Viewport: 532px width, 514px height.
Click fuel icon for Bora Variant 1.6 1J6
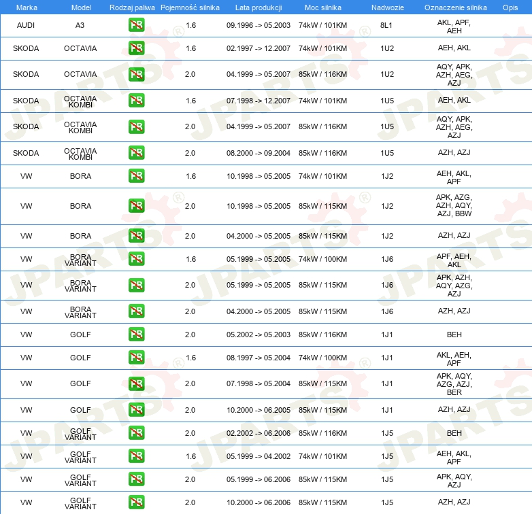coord(136,259)
